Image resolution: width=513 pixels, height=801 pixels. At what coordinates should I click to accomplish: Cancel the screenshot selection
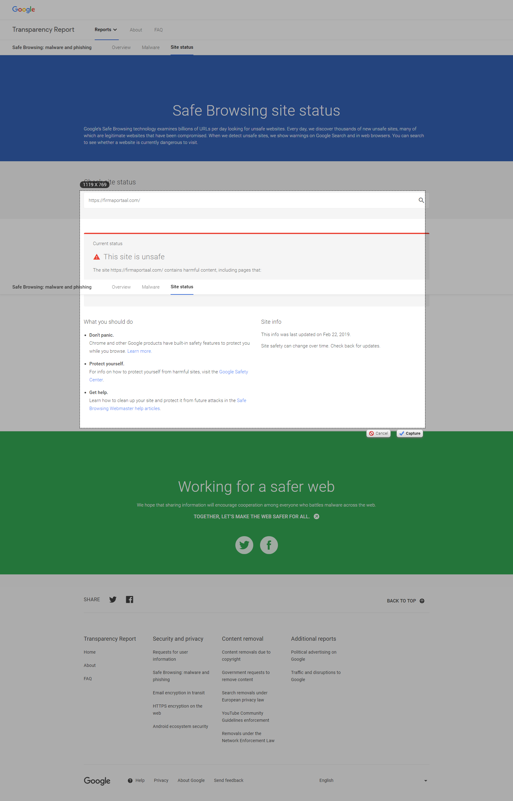379,433
